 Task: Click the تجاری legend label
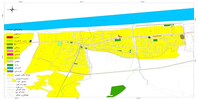pyautogui.click(x=17, y=37)
